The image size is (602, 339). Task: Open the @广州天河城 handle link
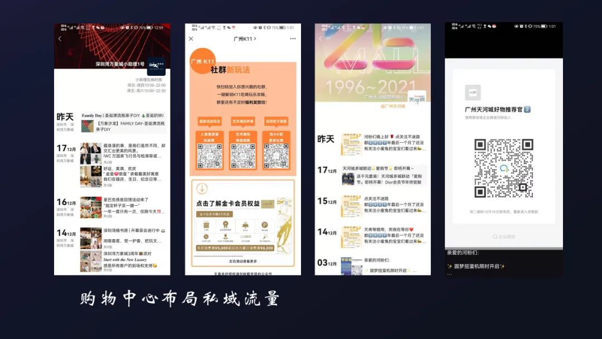(393, 106)
